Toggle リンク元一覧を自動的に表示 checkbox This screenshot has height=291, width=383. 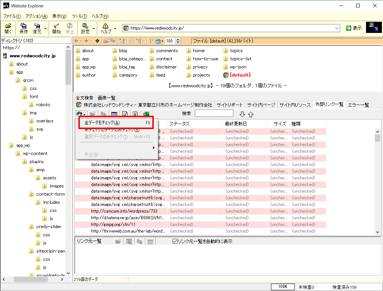pyautogui.click(x=175, y=241)
